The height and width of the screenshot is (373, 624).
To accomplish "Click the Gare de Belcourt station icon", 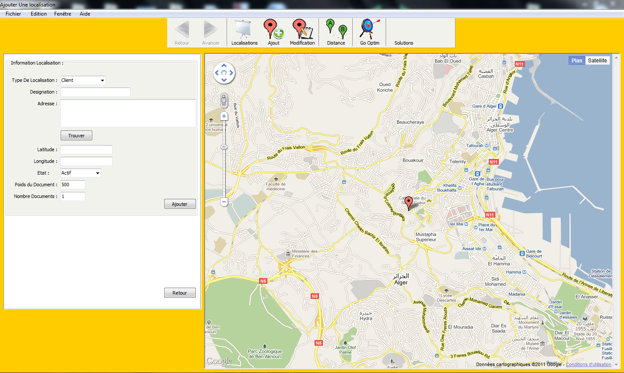I will click(x=522, y=253).
